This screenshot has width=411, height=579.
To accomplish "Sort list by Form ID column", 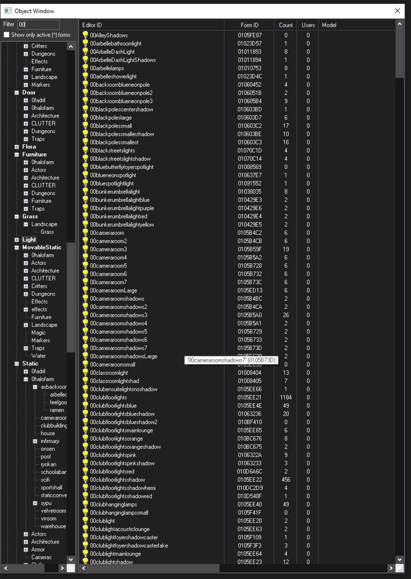I will 249,25.
